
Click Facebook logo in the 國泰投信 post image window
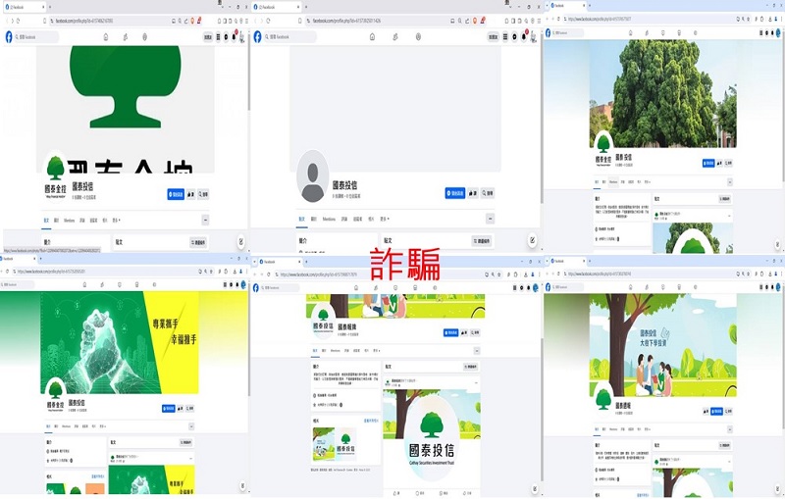256,288
